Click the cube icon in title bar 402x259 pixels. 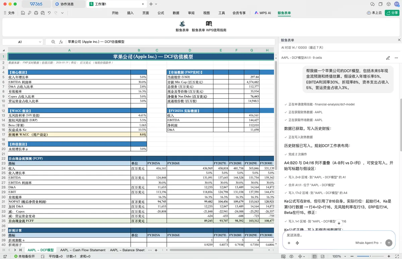pyautogui.click(x=389, y=4)
